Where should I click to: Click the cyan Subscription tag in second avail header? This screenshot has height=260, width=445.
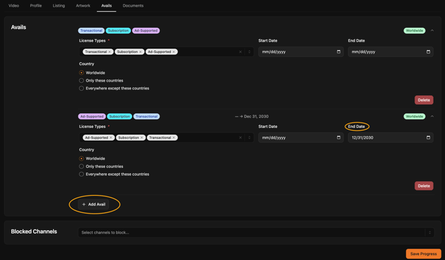point(120,117)
